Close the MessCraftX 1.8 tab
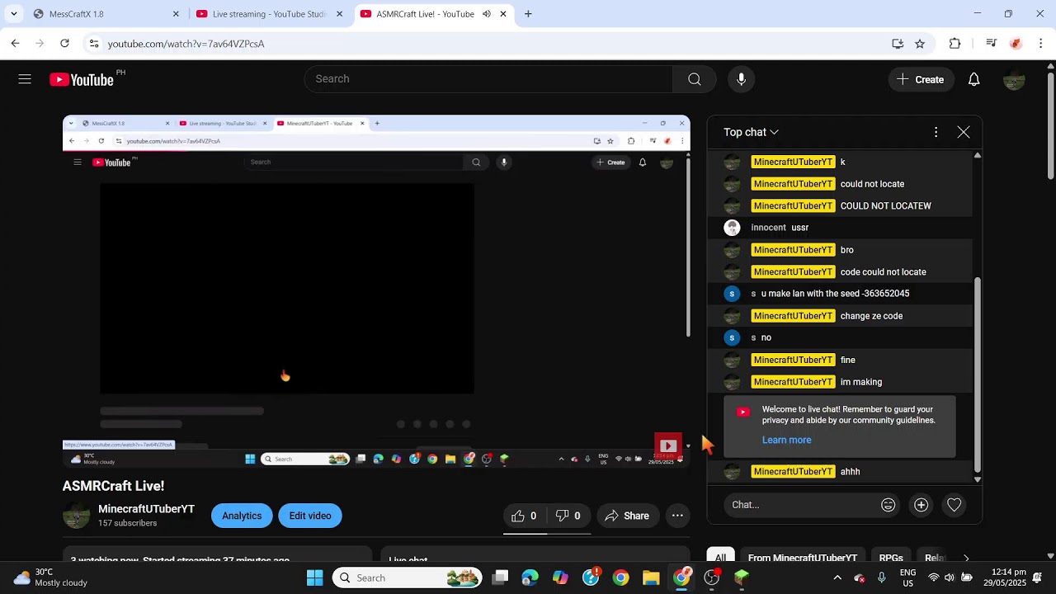Viewport: 1056px width, 594px height. (x=176, y=14)
